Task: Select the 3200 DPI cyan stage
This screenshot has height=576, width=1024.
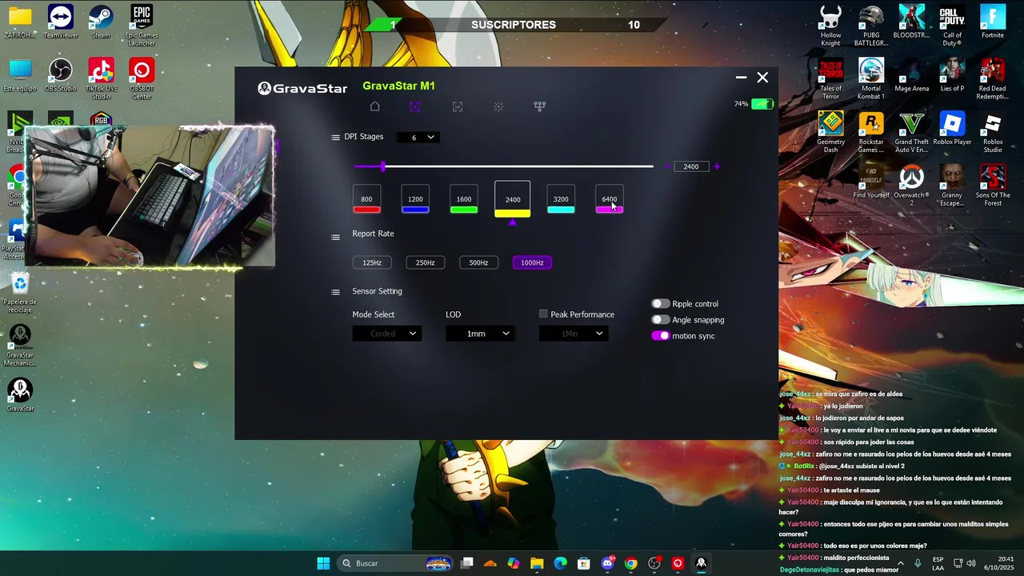Action: pos(561,199)
